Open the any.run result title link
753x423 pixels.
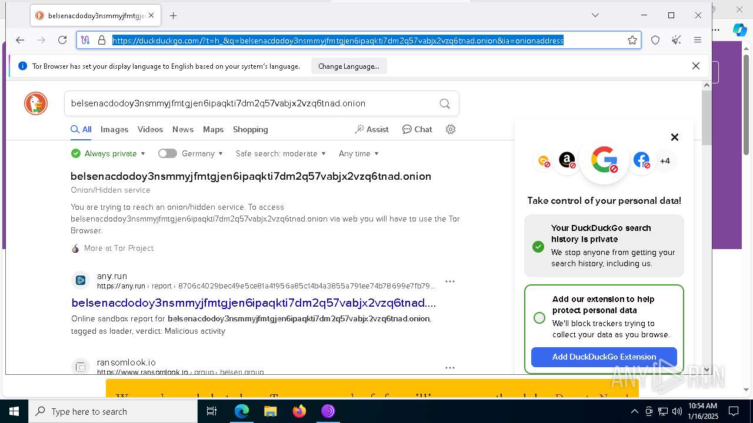tap(254, 303)
